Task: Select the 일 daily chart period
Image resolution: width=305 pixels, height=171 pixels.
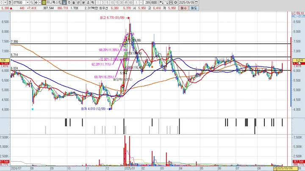Action: click(x=64, y=3)
